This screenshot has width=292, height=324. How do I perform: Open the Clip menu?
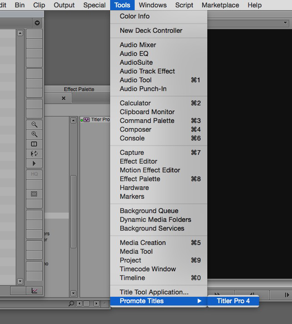click(39, 5)
